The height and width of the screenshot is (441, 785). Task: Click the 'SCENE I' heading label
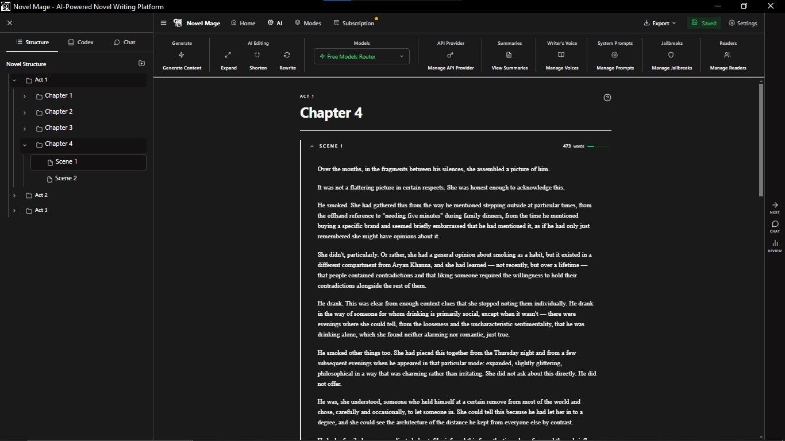click(331, 146)
